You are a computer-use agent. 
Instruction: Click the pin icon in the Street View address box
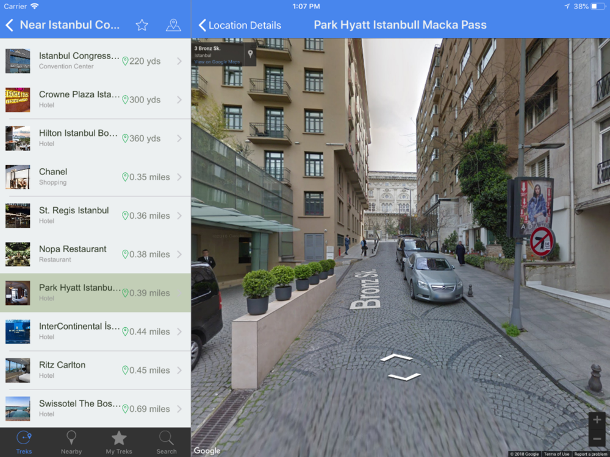click(x=250, y=54)
